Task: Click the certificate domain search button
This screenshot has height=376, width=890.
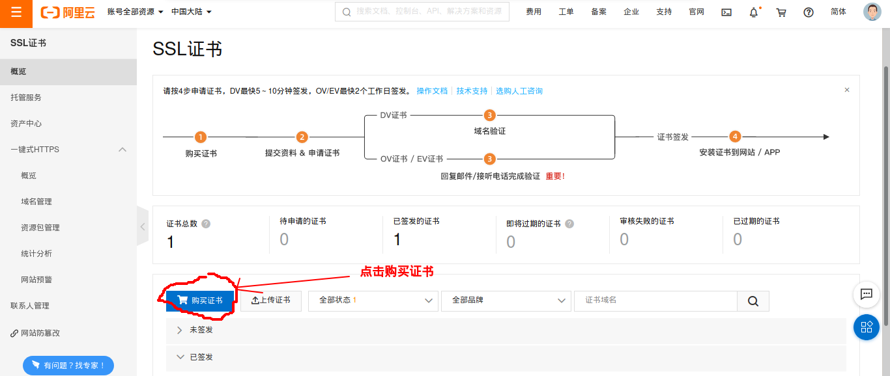Action: (x=753, y=301)
